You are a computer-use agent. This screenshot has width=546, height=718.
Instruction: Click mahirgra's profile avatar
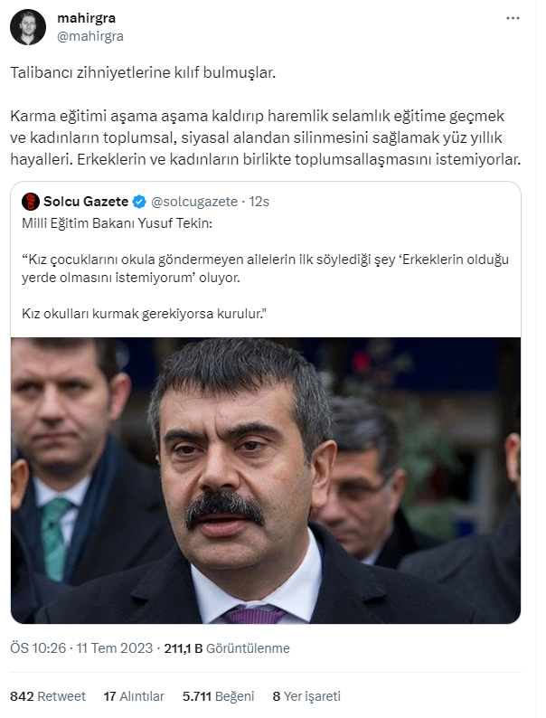28,27
